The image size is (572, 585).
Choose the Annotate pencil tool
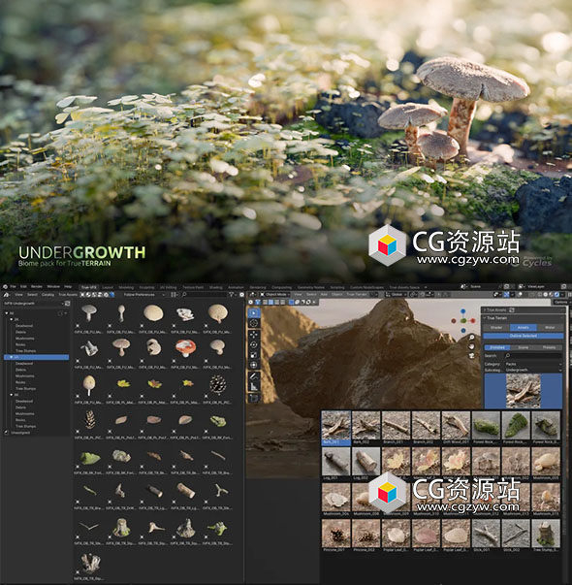coord(254,376)
